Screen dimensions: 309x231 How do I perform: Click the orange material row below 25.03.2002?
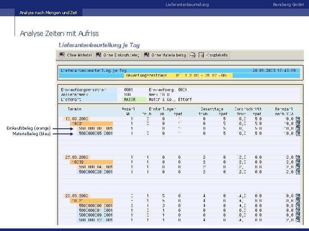tap(91, 162)
